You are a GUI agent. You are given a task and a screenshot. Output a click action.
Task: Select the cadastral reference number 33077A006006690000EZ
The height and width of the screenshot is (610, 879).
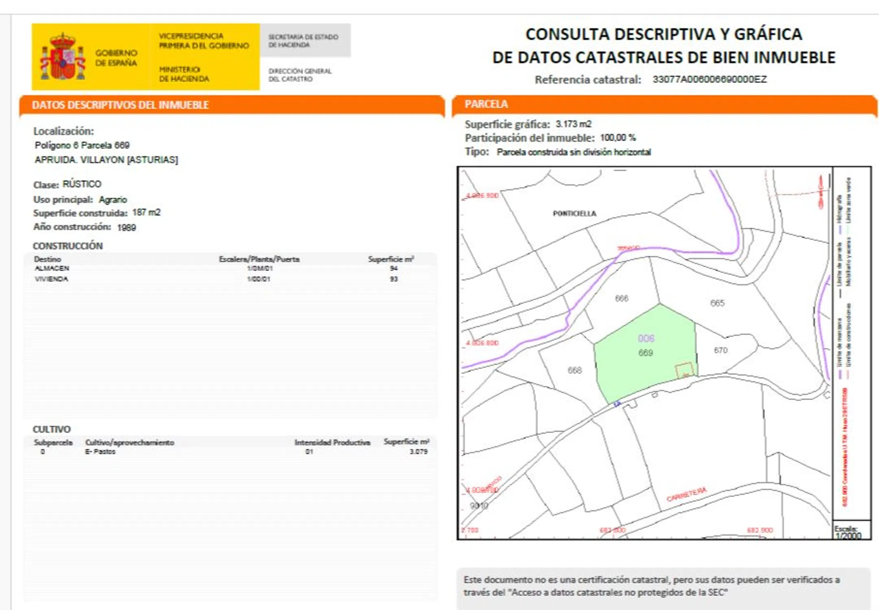tap(709, 79)
